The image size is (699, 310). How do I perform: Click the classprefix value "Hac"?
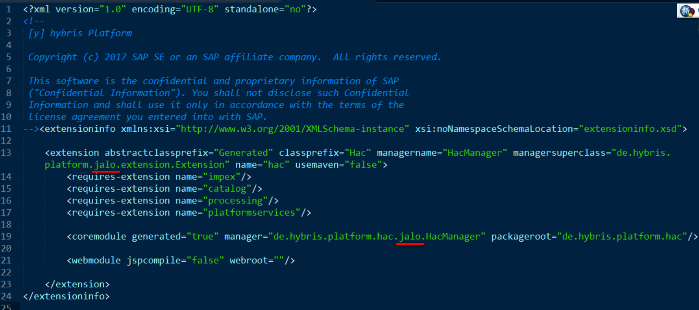pos(358,153)
